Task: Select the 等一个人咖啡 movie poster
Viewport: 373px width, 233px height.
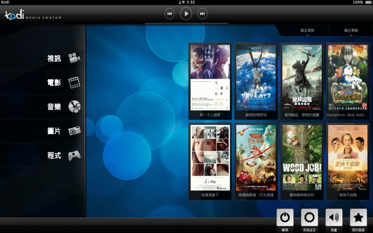Action: [210, 77]
